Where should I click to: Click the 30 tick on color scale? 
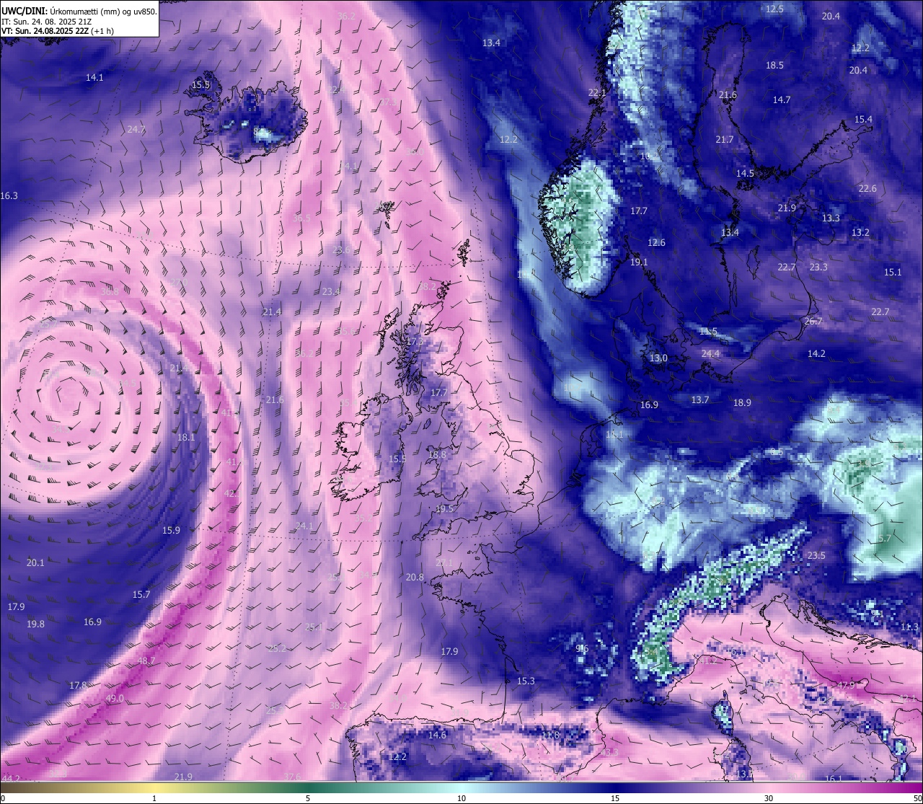pyautogui.click(x=769, y=798)
